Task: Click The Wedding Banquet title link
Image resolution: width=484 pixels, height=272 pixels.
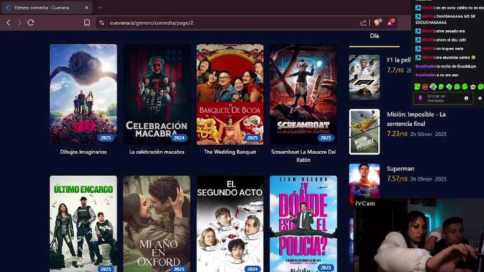Action: (230, 152)
